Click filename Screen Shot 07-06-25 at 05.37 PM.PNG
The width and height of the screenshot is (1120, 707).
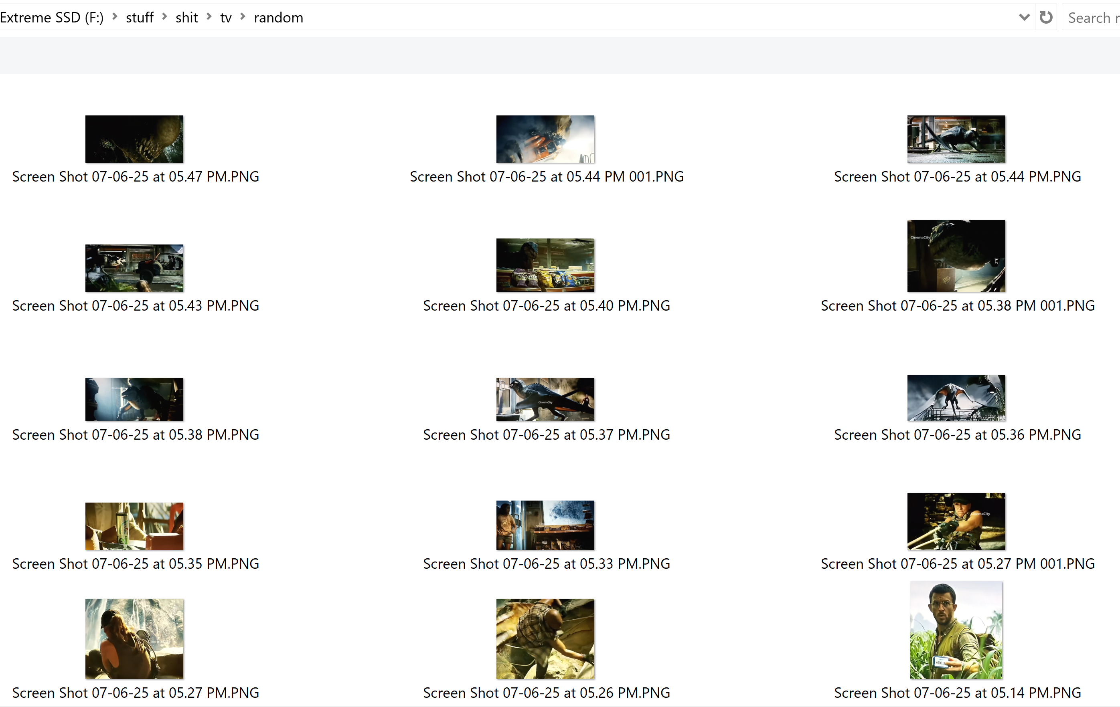pos(547,434)
